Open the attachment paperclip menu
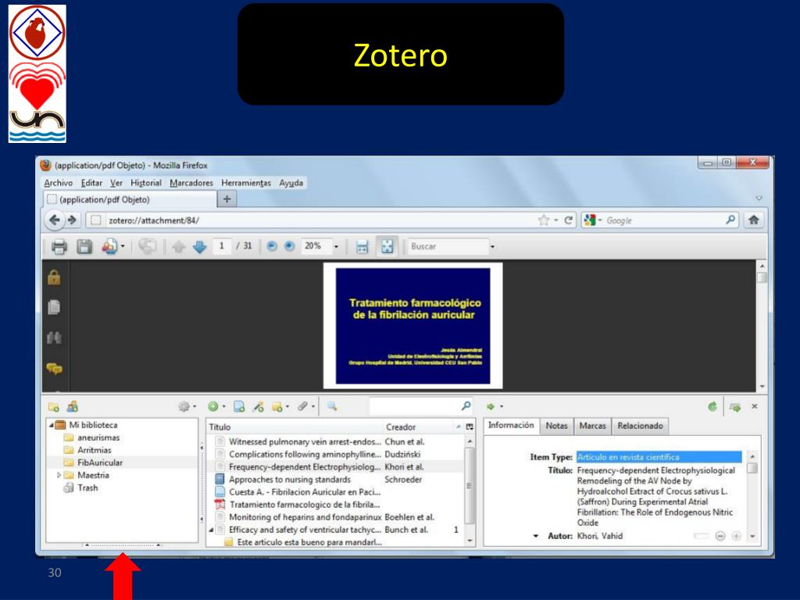This screenshot has width=800, height=600. [306, 406]
